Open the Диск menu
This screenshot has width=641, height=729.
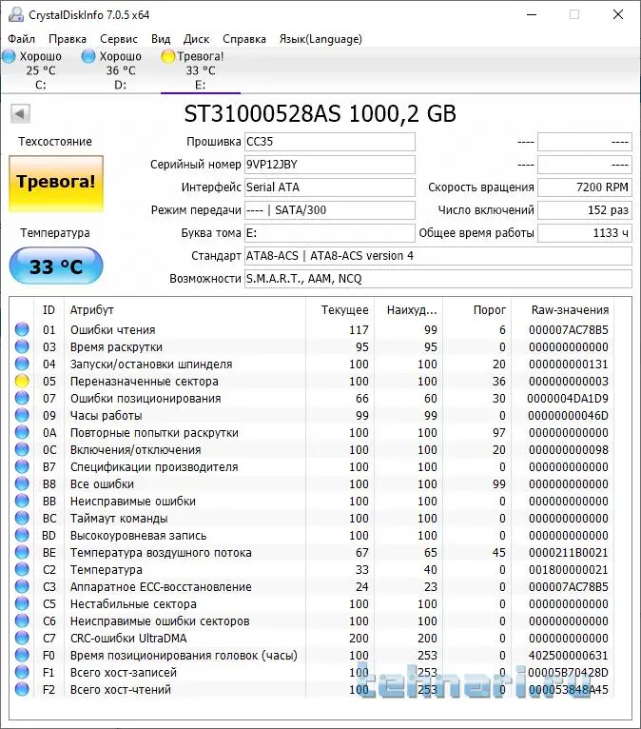pyautogui.click(x=197, y=39)
